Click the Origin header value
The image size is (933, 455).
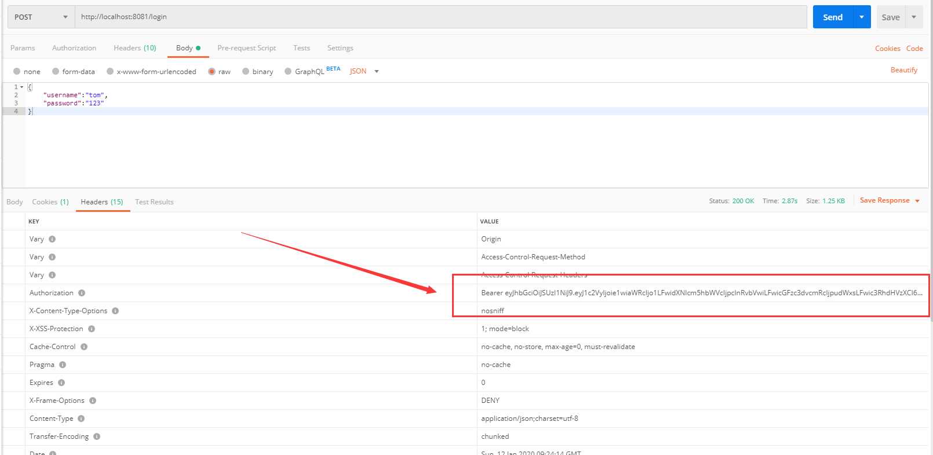[491, 239]
